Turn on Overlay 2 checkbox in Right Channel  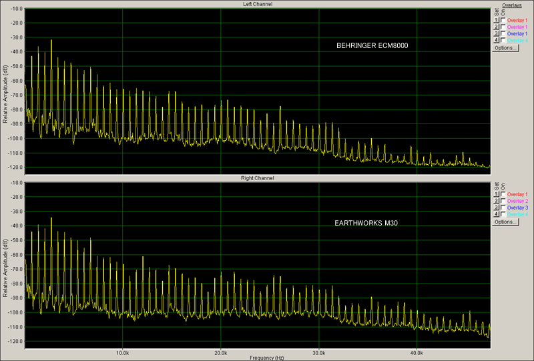pyautogui.click(x=503, y=201)
